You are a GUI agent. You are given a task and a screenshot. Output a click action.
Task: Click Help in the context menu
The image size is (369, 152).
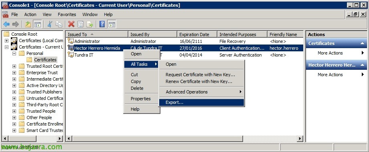click(142, 109)
